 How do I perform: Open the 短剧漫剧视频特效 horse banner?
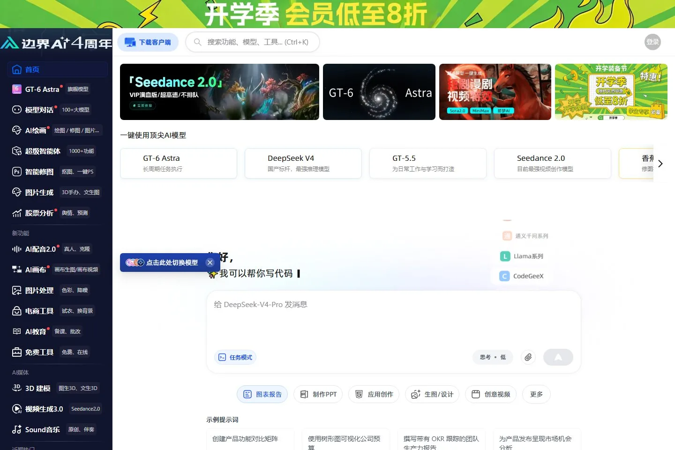click(x=495, y=92)
